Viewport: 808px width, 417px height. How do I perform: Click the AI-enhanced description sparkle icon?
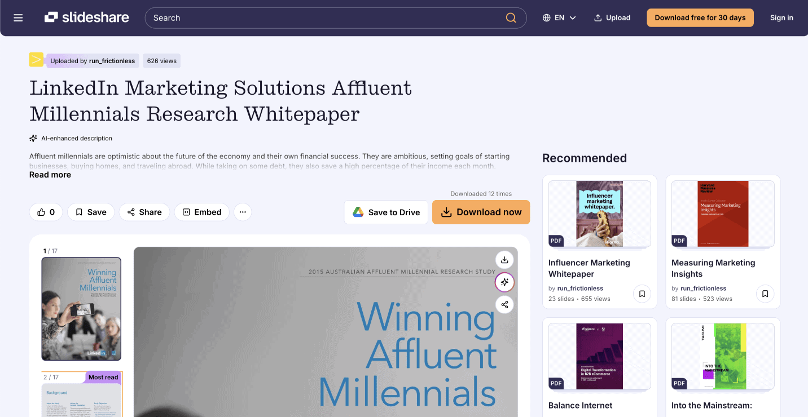point(33,138)
